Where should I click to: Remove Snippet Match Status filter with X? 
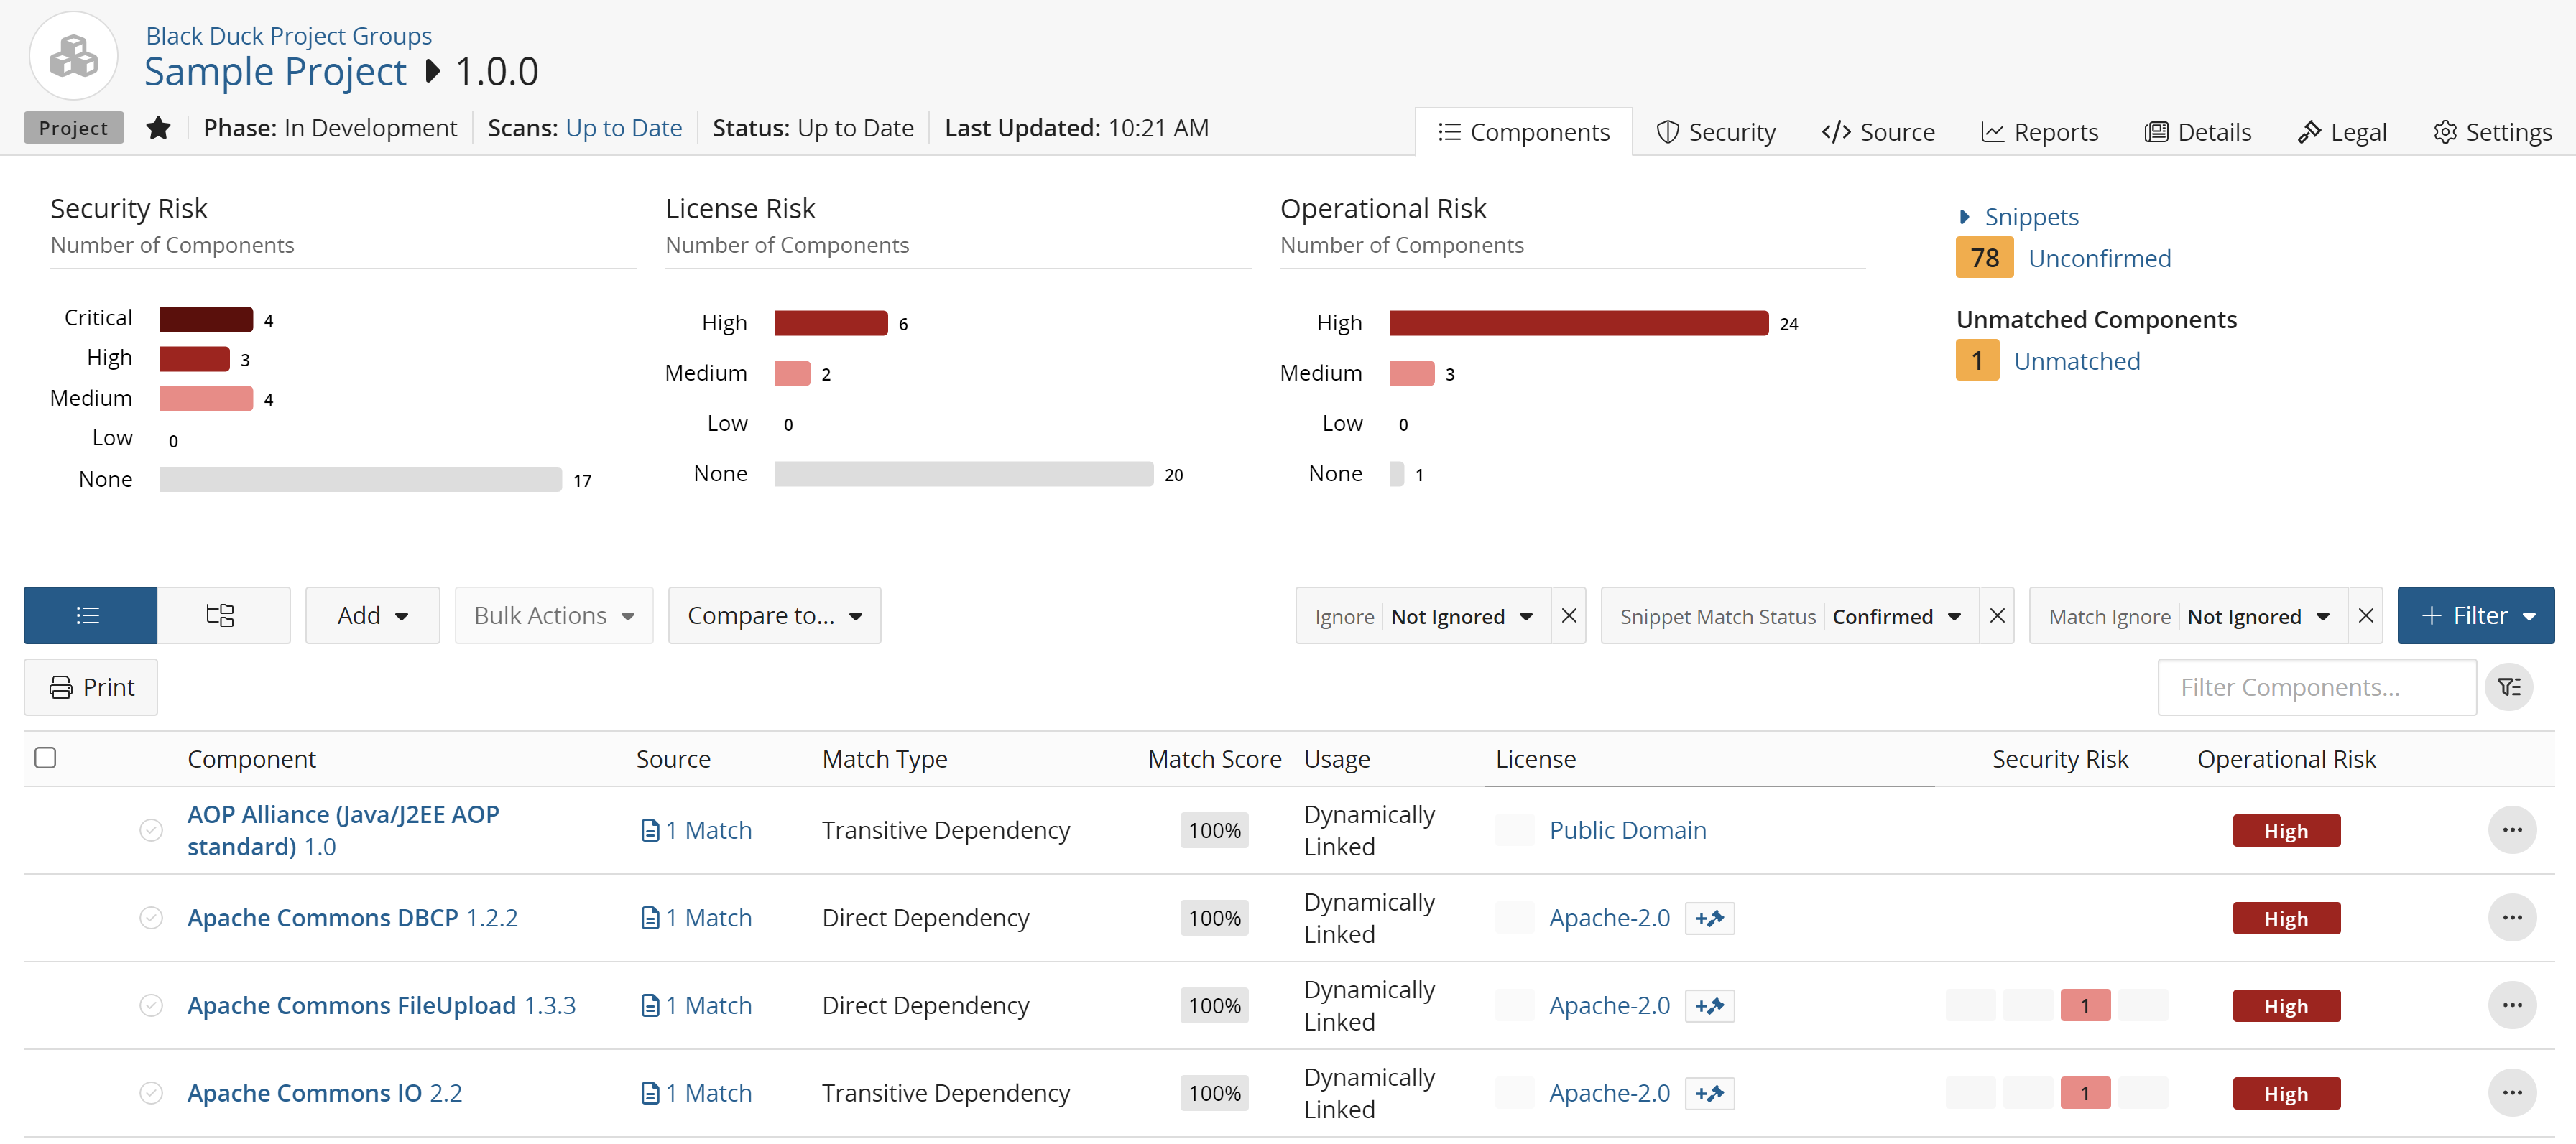coord(1996,615)
